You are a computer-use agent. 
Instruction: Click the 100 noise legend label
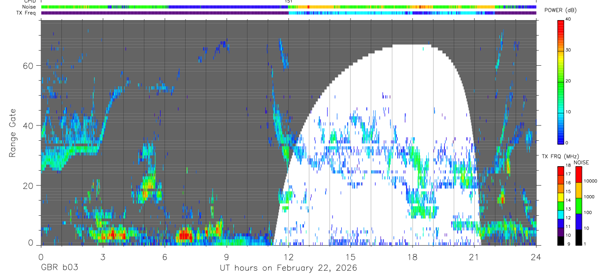pyautogui.click(x=587, y=213)
